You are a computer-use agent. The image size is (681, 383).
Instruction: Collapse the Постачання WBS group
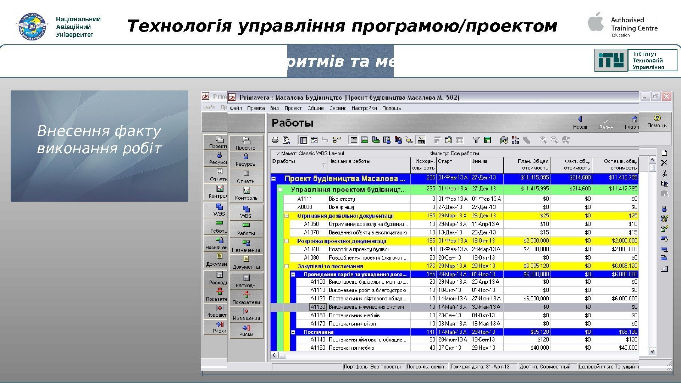coord(293,332)
